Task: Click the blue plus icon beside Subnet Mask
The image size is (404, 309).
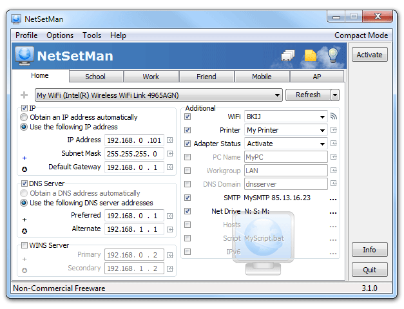Action: pyautogui.click(x=24, y=157)
